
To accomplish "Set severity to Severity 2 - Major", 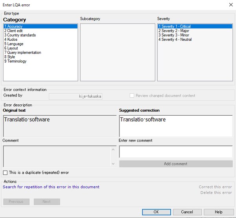I will pyautogui.click(x=173, y=31).
